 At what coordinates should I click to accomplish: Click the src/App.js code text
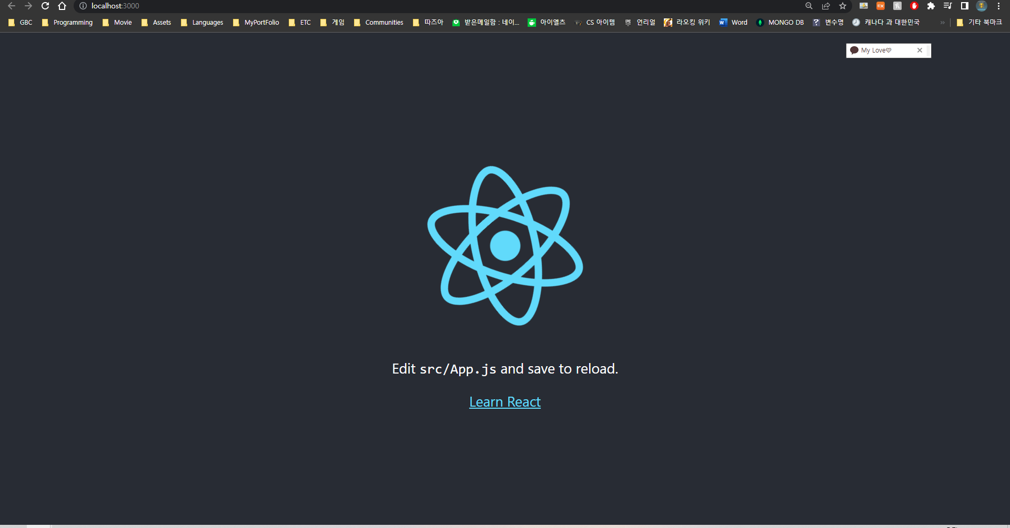coord(458,369)
